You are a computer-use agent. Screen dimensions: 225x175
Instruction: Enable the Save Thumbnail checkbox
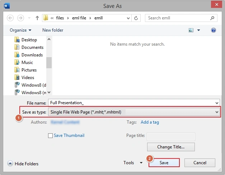point(50,135)
